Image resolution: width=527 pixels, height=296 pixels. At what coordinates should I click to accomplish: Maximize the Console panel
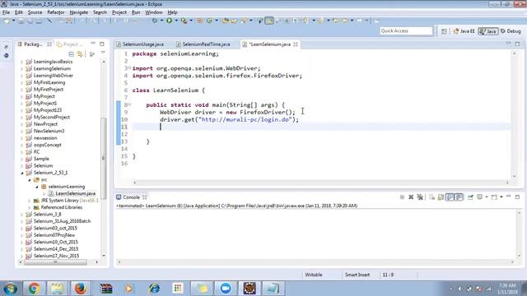tap(517, 197)
